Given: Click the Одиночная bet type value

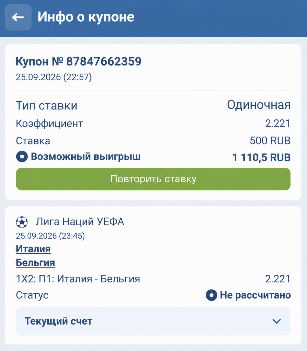Looking at the screenshot, I should (x=259, y=105).
